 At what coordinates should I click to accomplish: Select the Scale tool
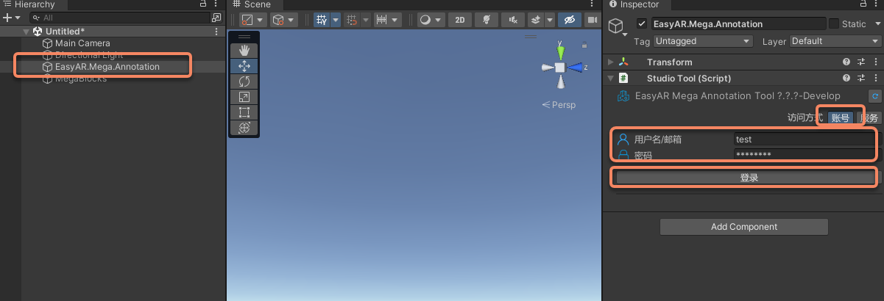(x=244, y=97)
